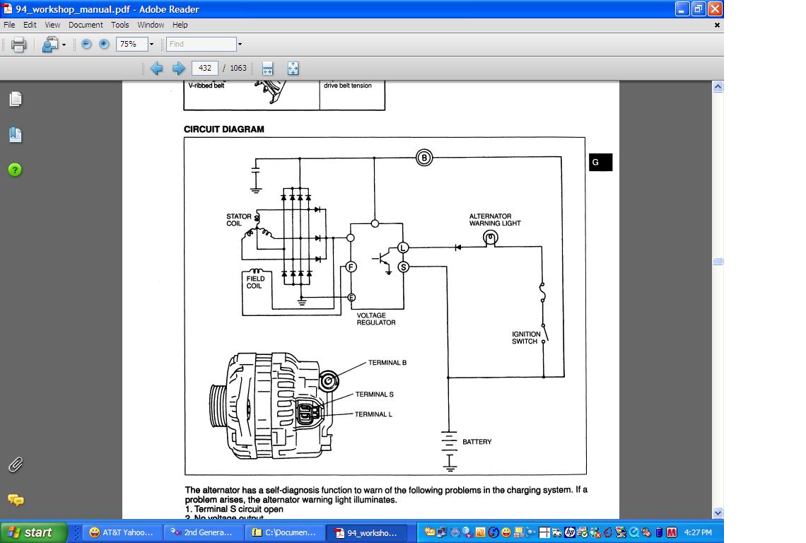Click the page number input field
806x543 pixels.
point(205,68)
